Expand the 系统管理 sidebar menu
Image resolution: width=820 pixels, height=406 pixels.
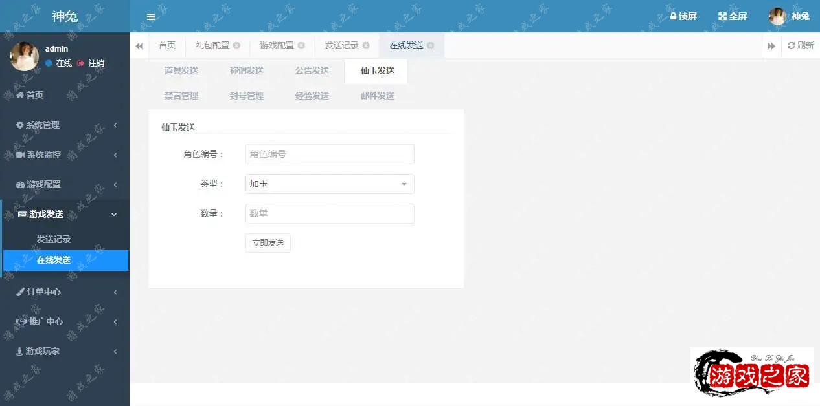[x=65, y=125]
